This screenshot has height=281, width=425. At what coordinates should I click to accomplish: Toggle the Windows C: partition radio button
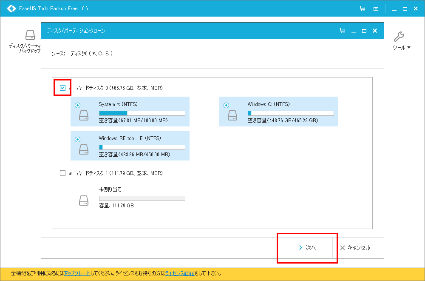coord(227,105)
